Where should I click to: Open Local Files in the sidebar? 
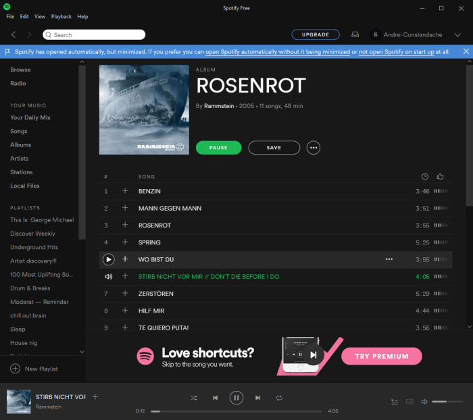25,186
